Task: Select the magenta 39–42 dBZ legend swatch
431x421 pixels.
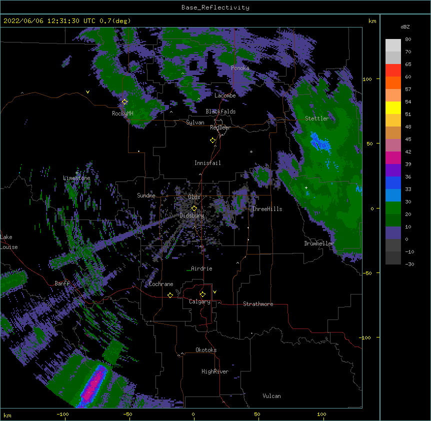Action: [x=393, y=157]
